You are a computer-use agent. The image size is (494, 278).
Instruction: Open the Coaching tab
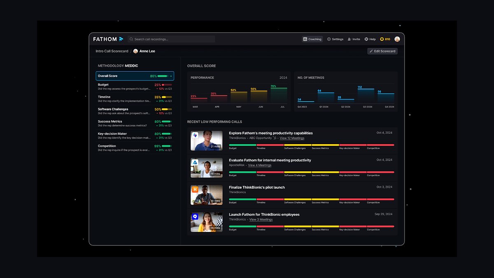pyautogui.click(x=312, y=39)
